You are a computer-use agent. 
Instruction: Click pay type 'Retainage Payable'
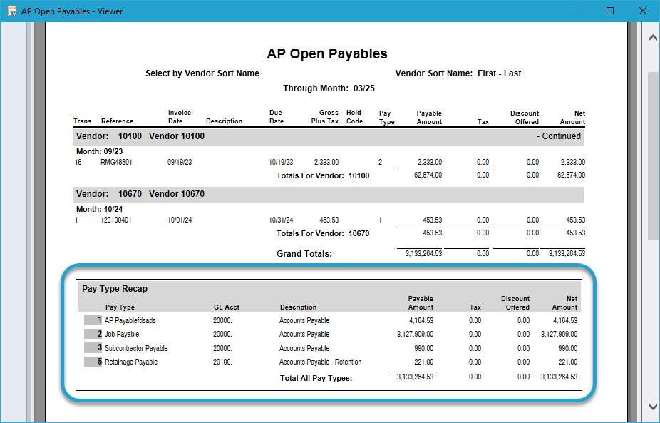tap(131, 362)
